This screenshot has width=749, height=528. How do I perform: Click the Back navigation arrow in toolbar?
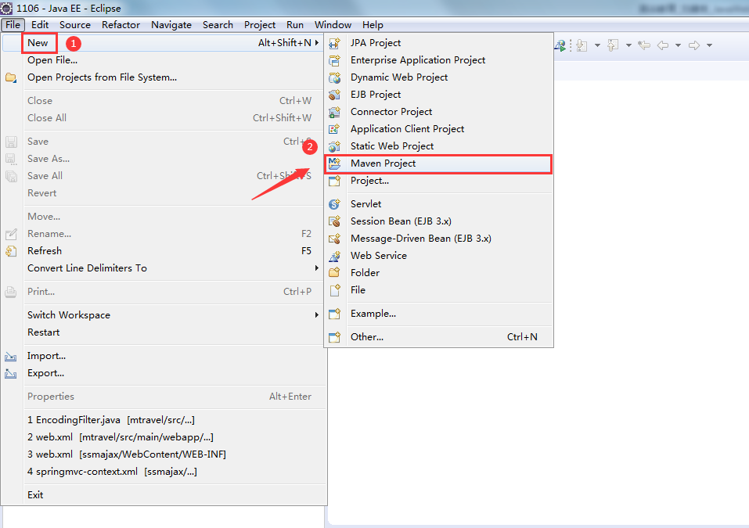tap(663, 45)
